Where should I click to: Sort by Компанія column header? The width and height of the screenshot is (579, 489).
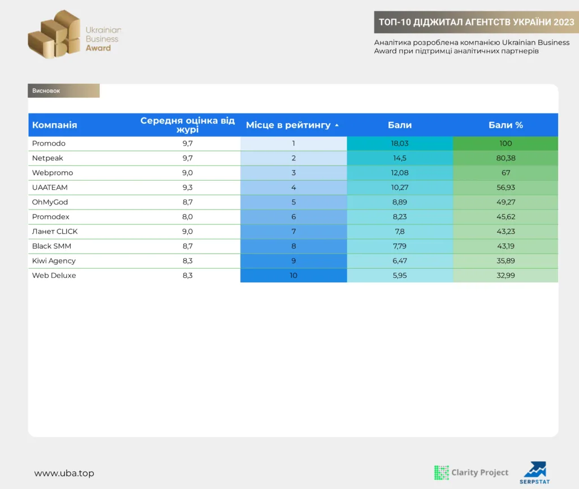click(55, 125)
